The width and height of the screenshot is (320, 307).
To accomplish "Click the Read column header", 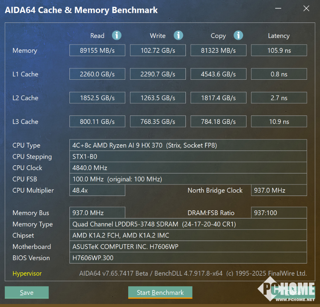I will point(97,36).
